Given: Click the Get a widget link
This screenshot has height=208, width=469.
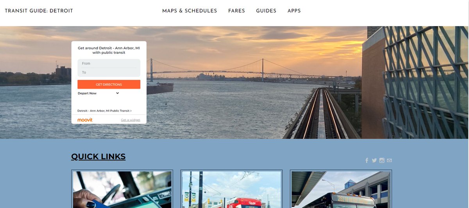Looking at the screenshot, I should click(131, 120).
